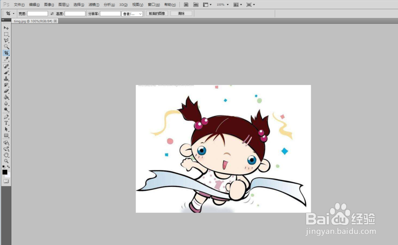Toggle Quick Mask mode

[6, 181]
